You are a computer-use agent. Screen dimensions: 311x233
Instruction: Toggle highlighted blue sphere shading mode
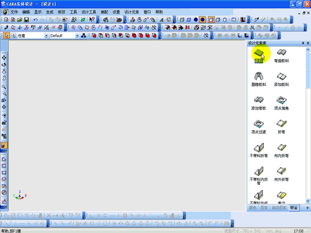click(202, 19)
